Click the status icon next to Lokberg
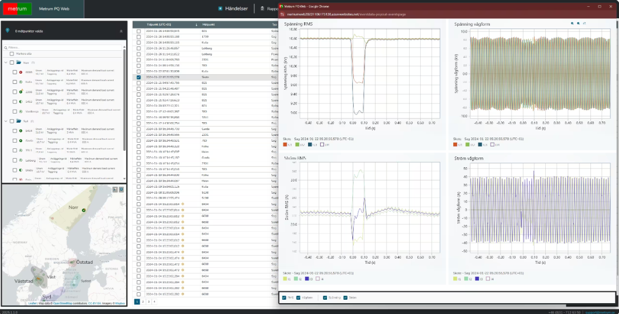This screenshot has height=314, width=619. [x=21, y=160]
